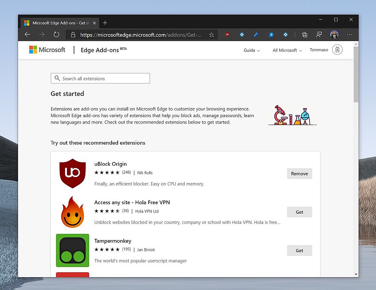Open the Settings and more ellipsis menu

pos(349,35)
